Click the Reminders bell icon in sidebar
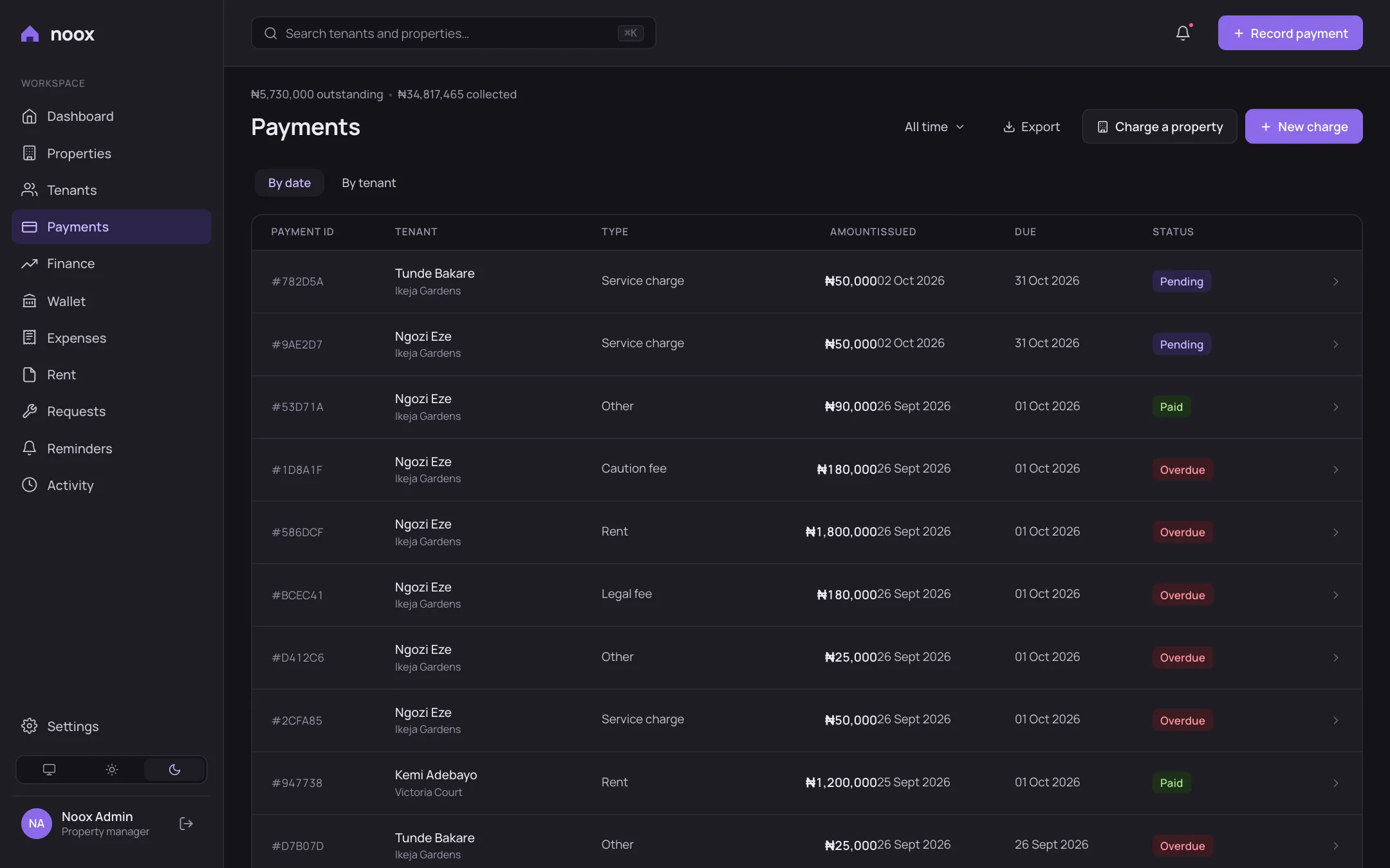1390x868 pixels. point(30,448)
